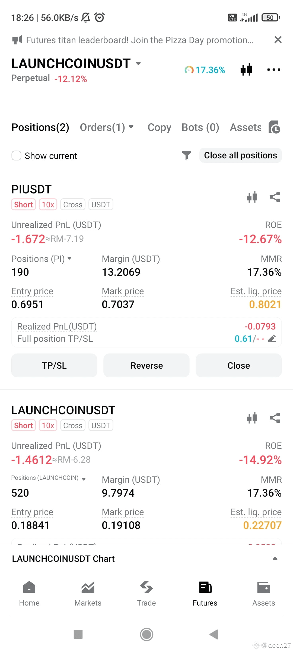Tap the positions filter funnel icon
The width and height of the screenshot is (293, 652).
tap(186, 155)
